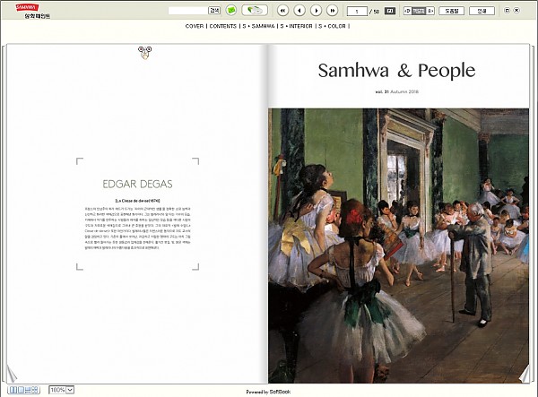Select the thumbnail grid view icon
Screen dimensions: 538x397
tap(35, 390)
